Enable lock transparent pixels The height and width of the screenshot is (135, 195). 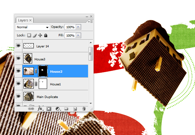pyautogui.click(x=29, y=35)
